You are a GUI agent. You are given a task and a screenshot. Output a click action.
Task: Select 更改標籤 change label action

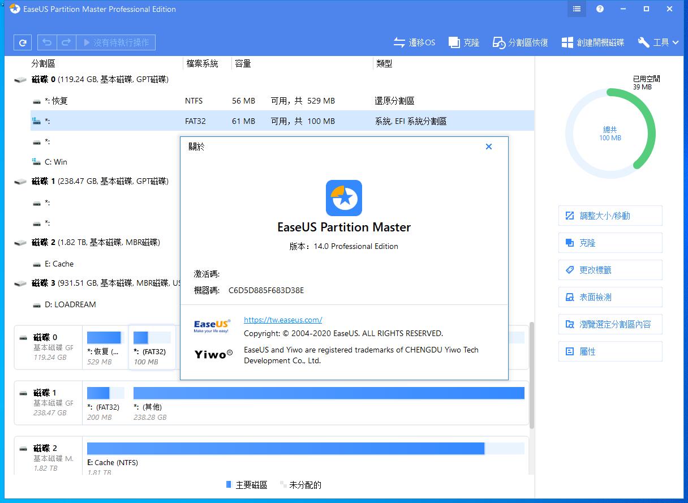pyautogui.click(x=610, y=270)
